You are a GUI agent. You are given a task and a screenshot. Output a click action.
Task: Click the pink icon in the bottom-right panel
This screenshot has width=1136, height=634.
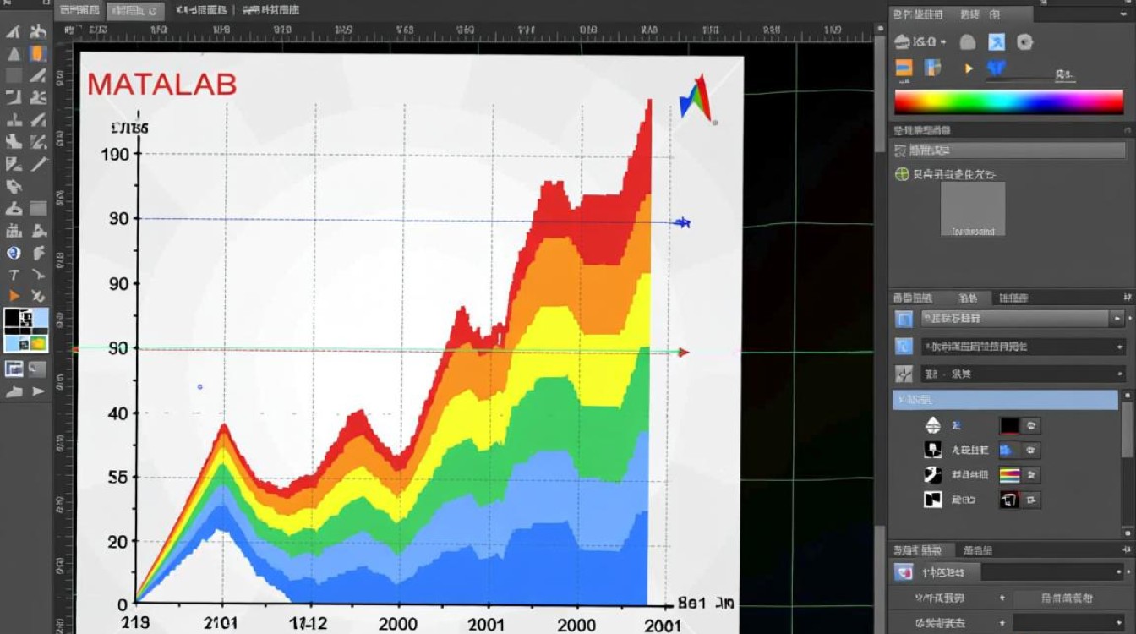[905, 572]
